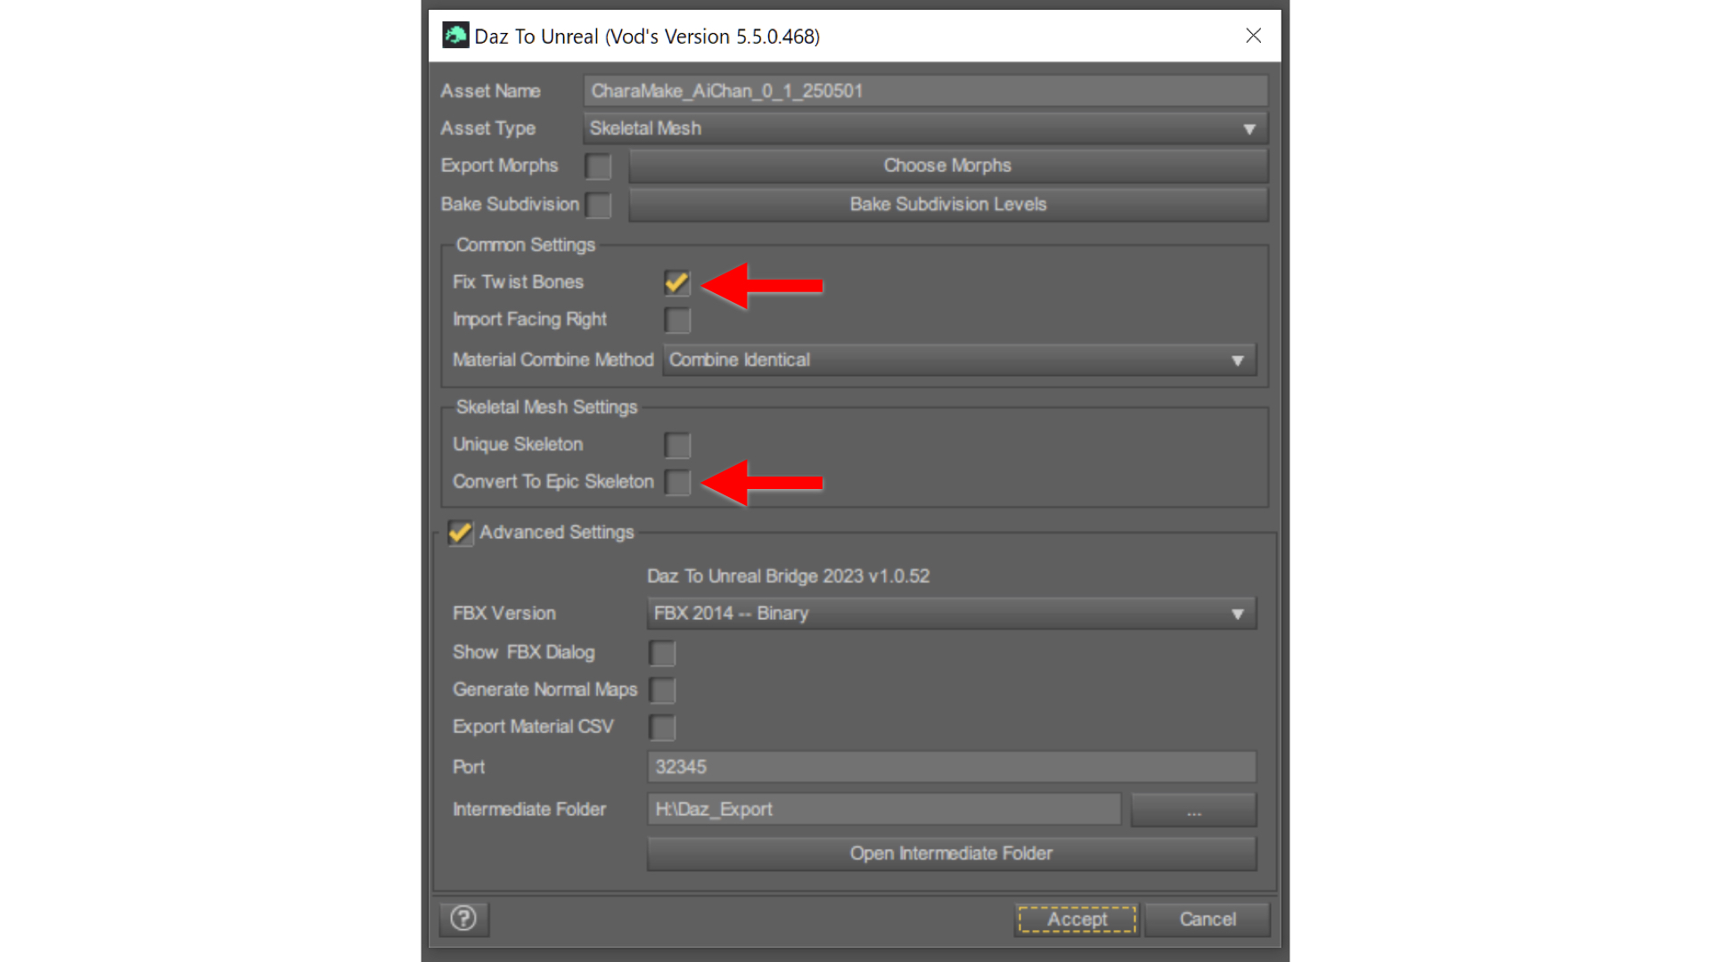
Task: Toggle the Advanced Settings checkbox
Action: [x=460, y=533]
